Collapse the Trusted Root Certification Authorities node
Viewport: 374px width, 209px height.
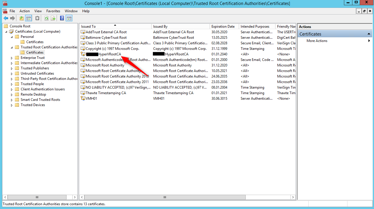tap(12, 48)
